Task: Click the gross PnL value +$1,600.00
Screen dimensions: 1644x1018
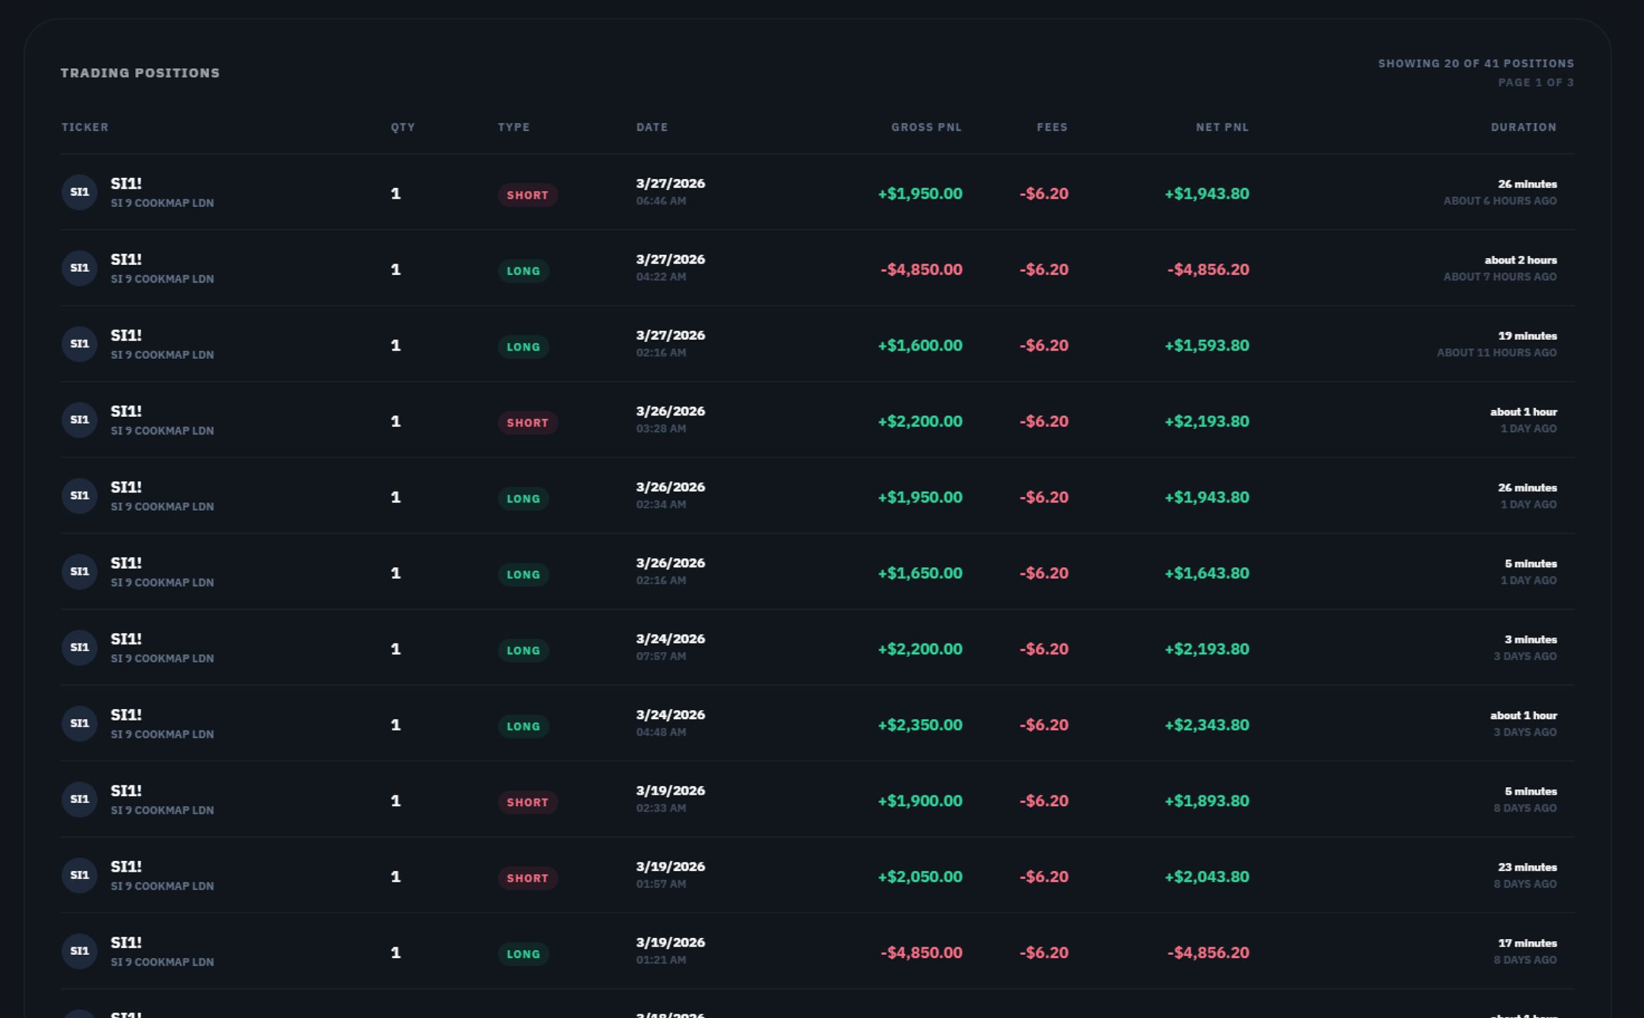Action: 920,346
